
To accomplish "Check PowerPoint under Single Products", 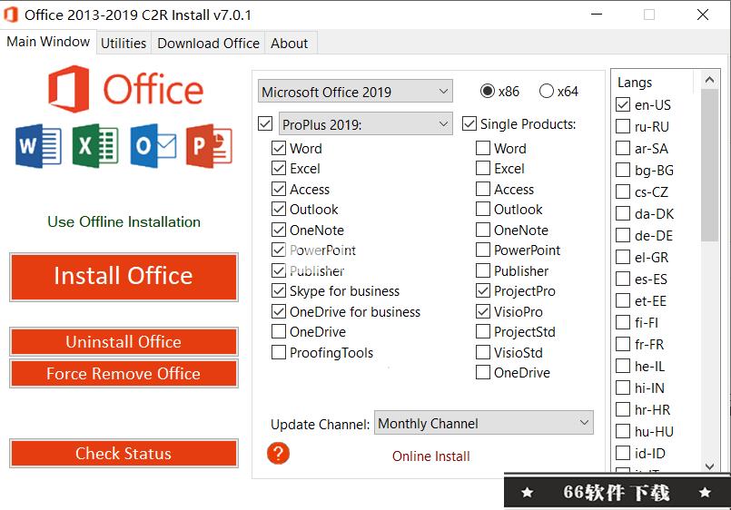I will 483,250.
